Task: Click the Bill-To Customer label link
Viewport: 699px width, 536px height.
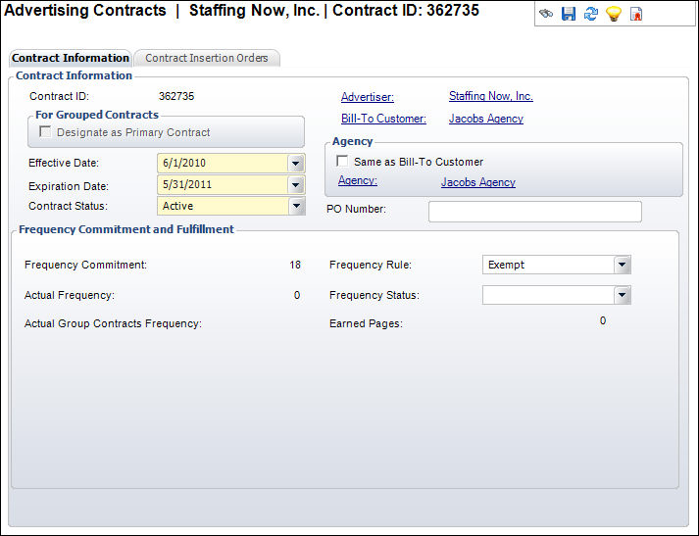Action: tap(383, 119)
